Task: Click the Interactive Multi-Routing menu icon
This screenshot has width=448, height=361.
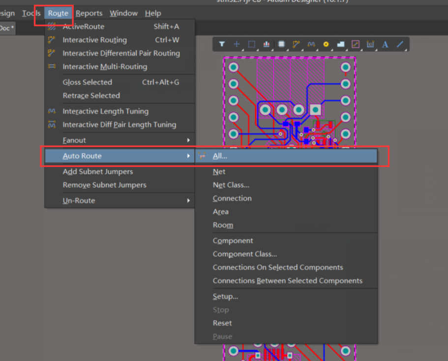Action: tap(52, 66)
